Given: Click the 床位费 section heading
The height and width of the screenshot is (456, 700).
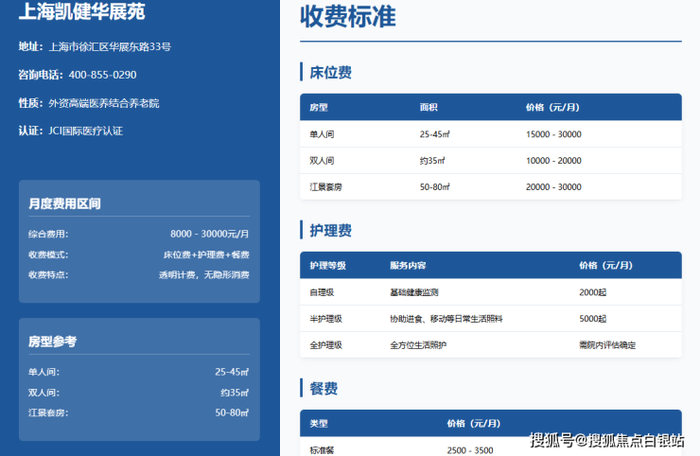Looking at the screenshot, I should (331, 72).
